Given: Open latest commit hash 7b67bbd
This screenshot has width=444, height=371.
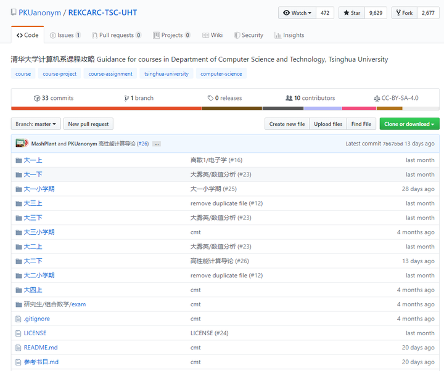Looking at the screenshot, I should click(x=392, y=144).
